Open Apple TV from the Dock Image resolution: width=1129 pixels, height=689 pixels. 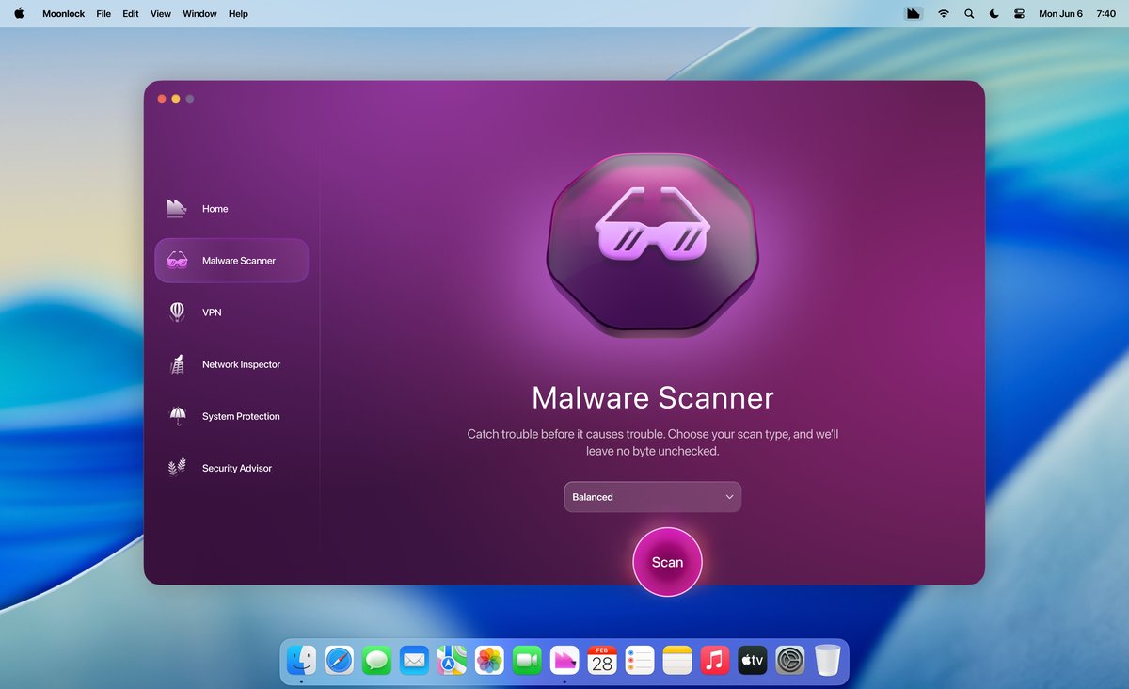tap(753, 661)
